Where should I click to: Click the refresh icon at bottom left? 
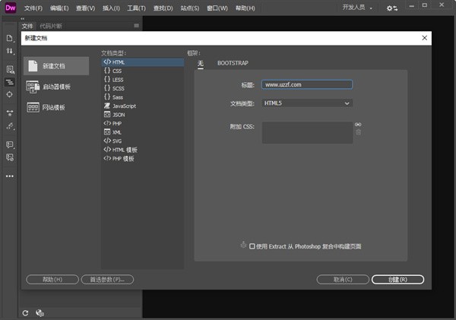(25, 312)
